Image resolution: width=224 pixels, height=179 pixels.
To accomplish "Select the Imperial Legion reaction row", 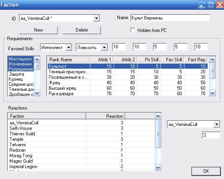I will [81, 167].
